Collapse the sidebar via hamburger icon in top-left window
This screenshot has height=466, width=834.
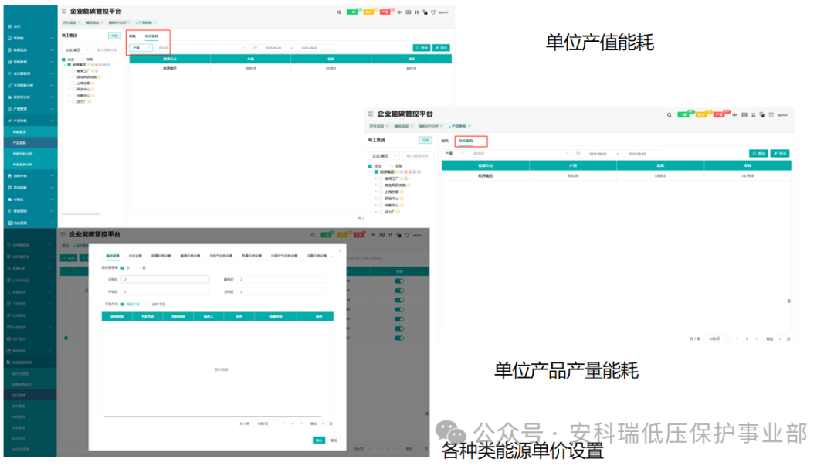point(64,11)
